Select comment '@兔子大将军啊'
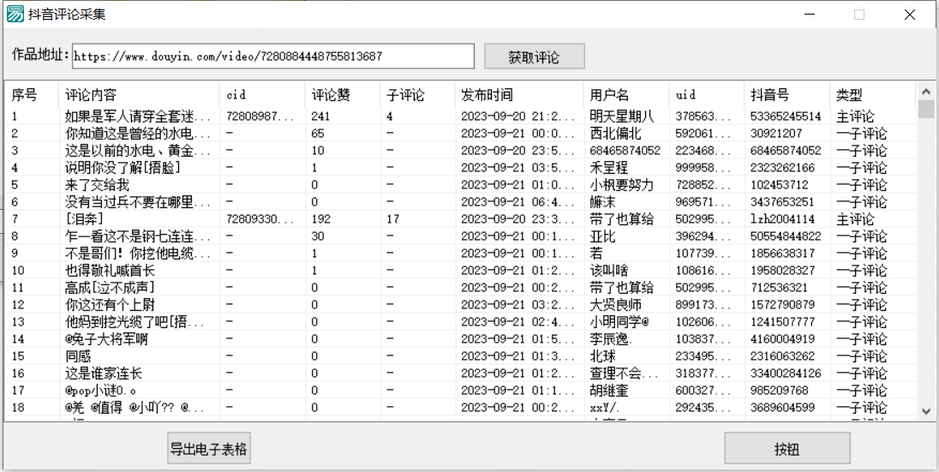Screen dimensions: 939x472 click(106, 339)
